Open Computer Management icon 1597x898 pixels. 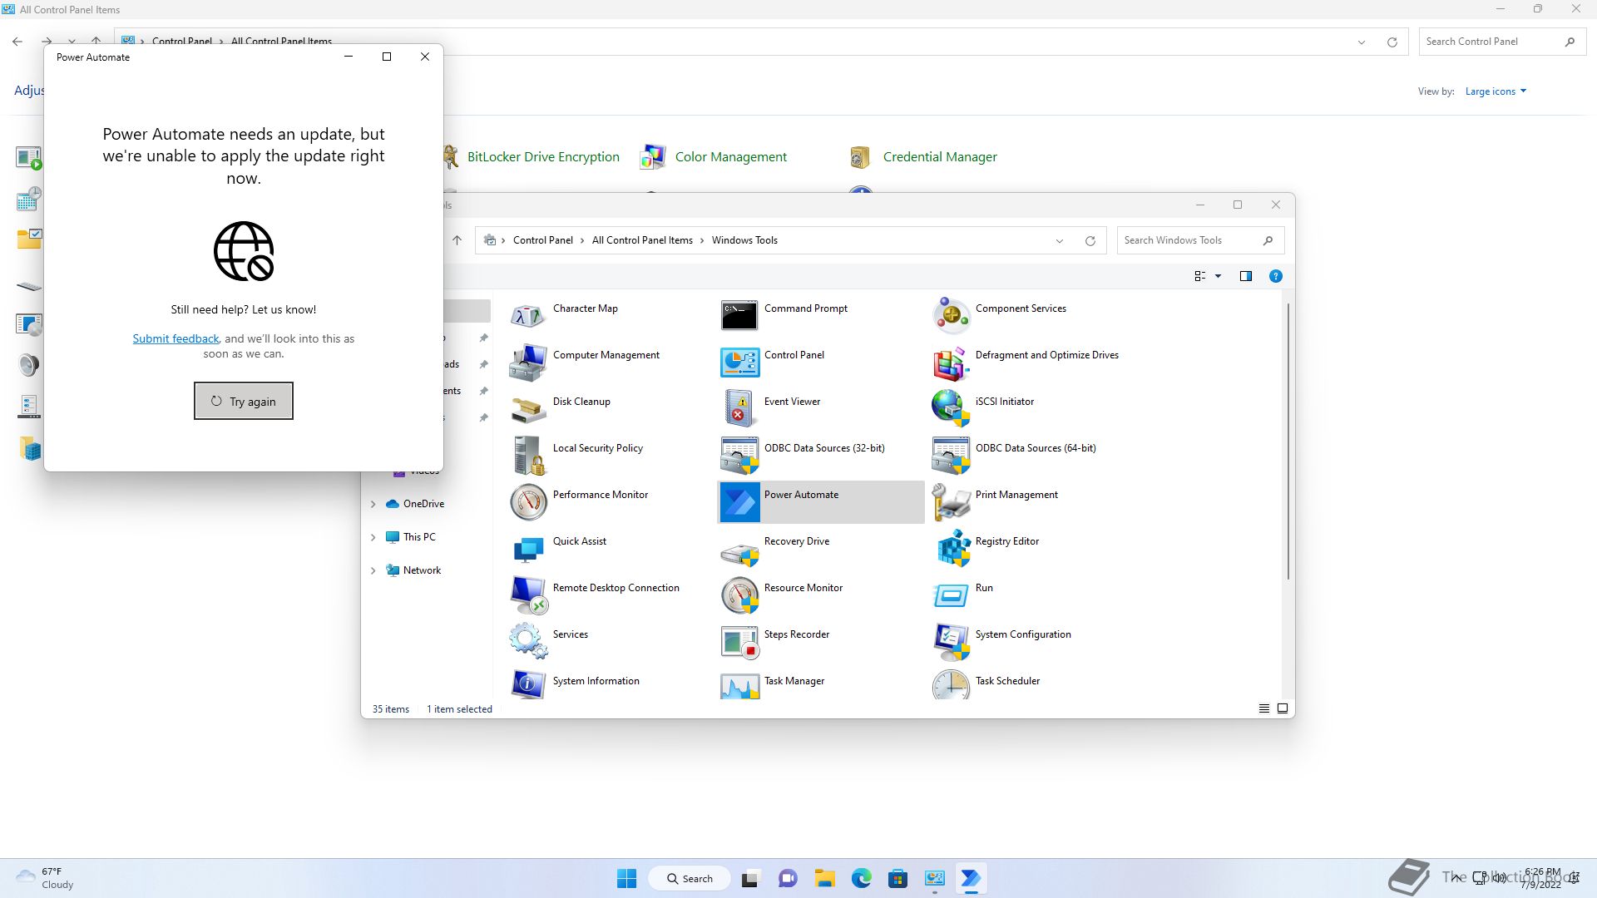tap(528, 363)
